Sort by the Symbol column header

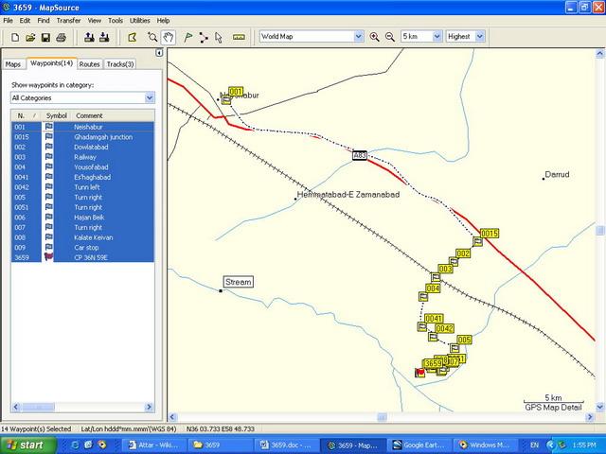coord(57,115)
